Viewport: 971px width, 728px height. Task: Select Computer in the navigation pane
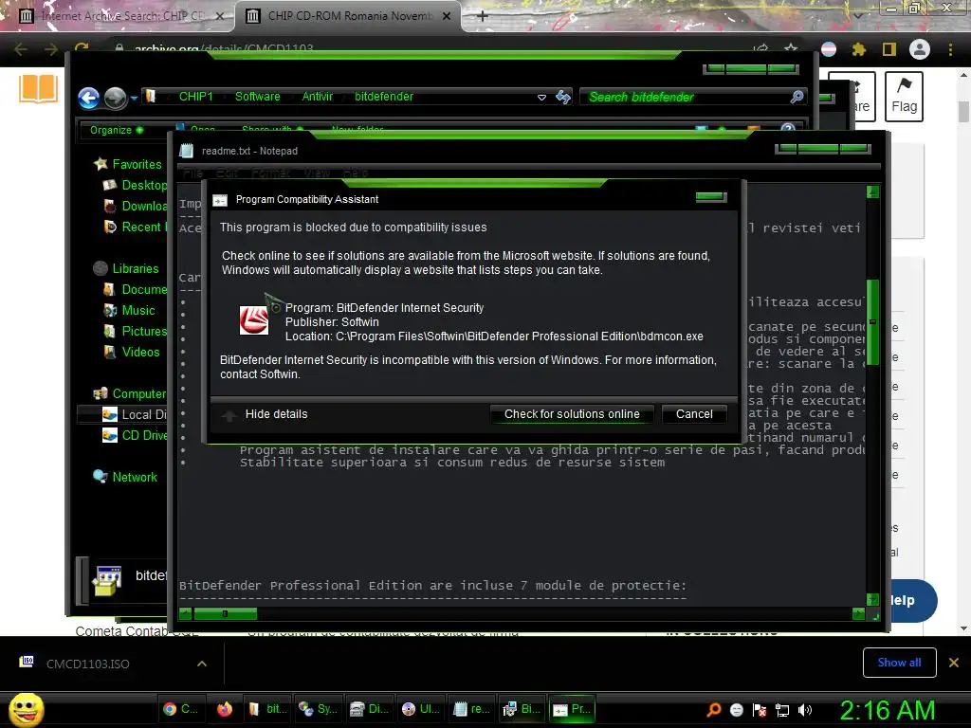(x=138, y=393)
